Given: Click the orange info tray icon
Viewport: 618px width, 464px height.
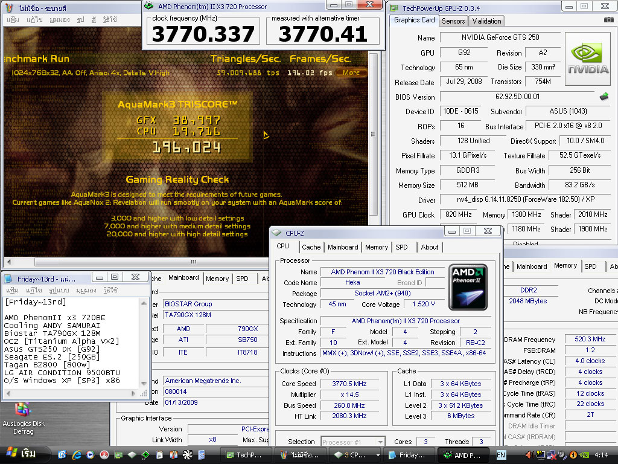Looking at the screenshot, I should (x=573, y=455).
